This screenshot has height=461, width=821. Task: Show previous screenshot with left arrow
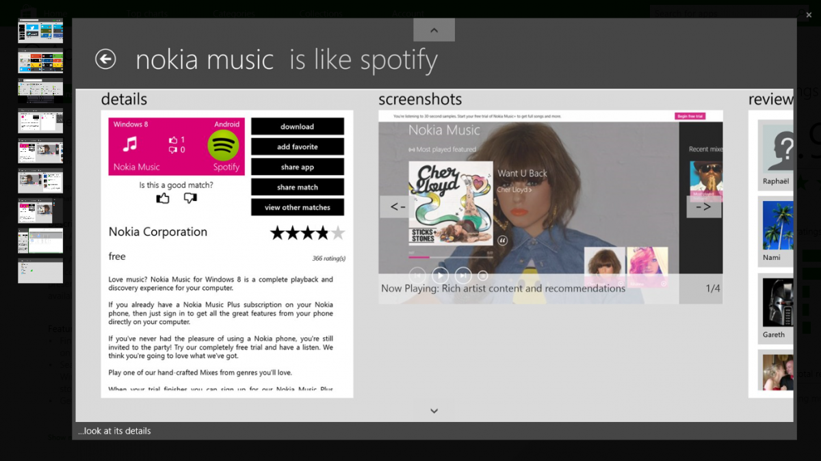[398, 207]
